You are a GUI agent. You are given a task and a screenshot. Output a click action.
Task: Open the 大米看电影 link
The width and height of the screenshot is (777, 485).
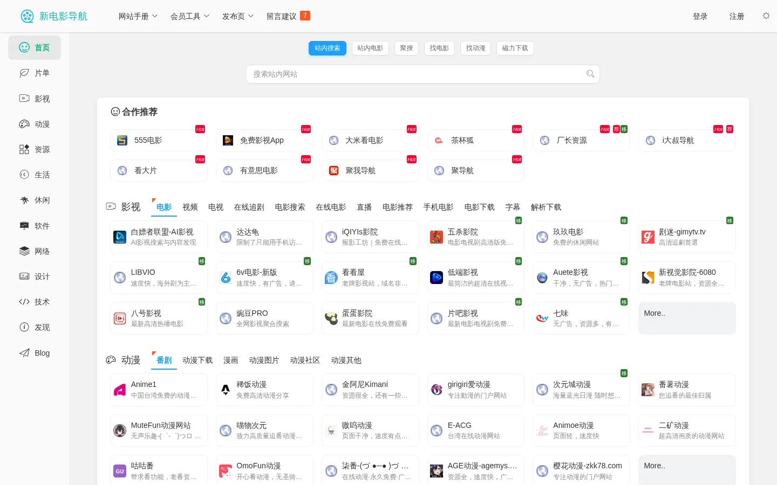(x=365, y=140)
